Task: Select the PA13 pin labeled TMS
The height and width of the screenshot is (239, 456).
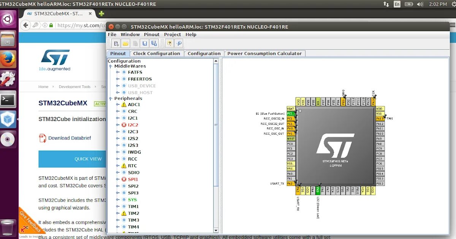Action: (x=380, y=118)
